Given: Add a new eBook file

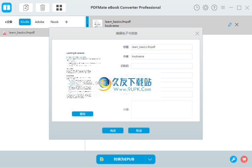Looking at the screenshot, I should click(26, 7).
